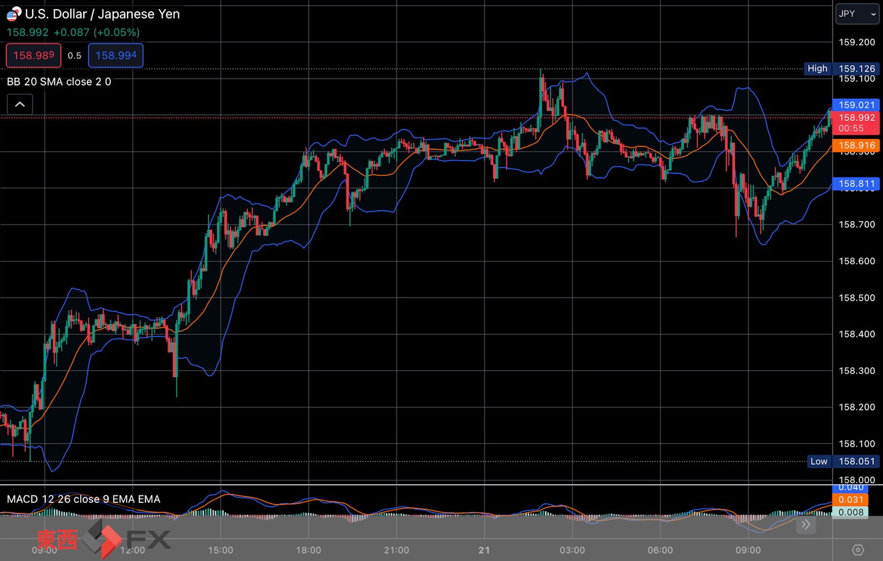Viewport: 883px width, 561px height.
Task: Select the MACD 12 26 close indicator label
Action: coord(84,499)
